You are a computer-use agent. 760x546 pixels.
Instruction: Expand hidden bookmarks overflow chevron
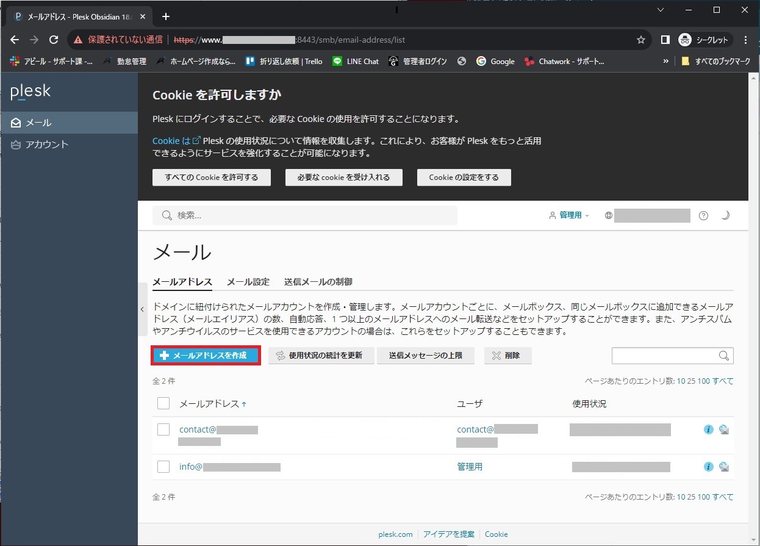(665, 61)
